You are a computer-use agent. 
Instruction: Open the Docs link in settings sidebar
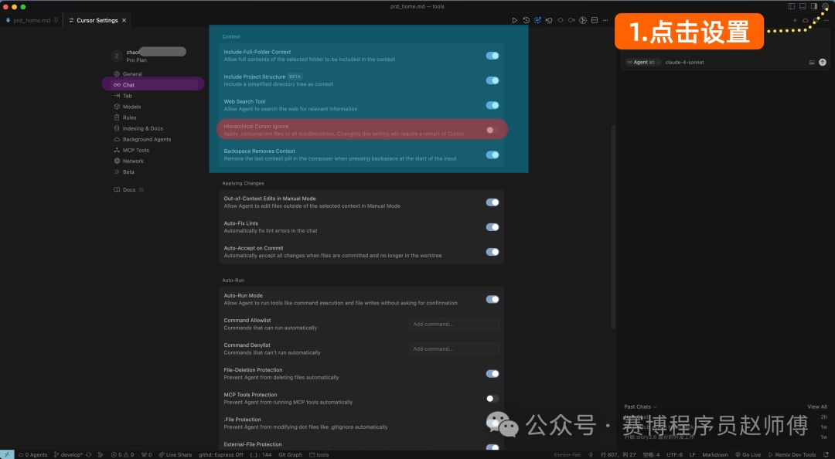tap(129, 189)
